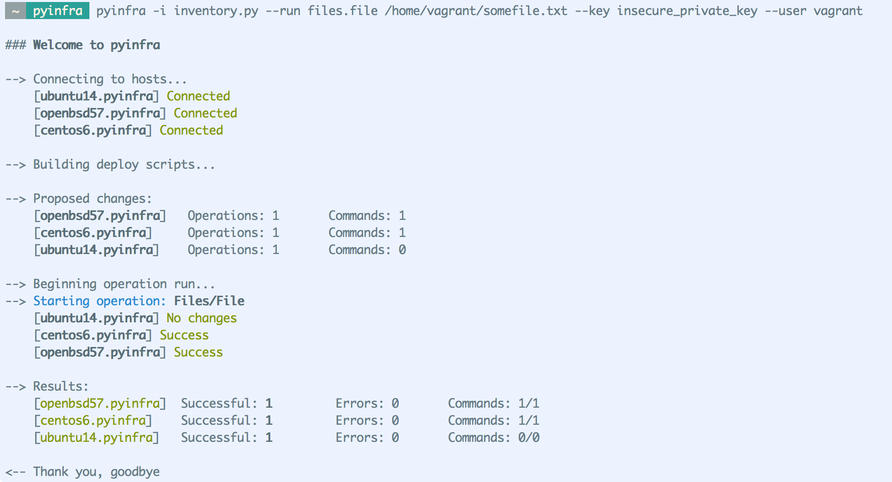This screenshot has width=892, height=482.
Task: Click the 'Welcome to pyinfra' heading
Action: [96, 45]
